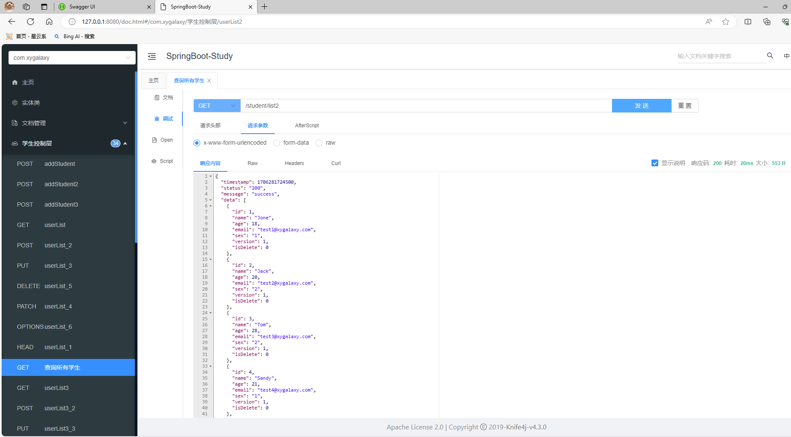Click the document keyword search field

point(722,56)
